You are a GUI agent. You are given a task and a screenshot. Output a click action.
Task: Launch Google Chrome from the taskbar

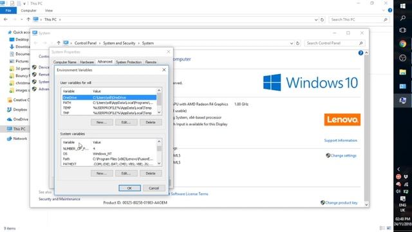402,44
